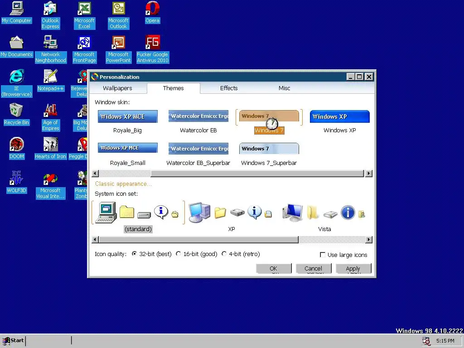Choose the Windows 7_Superbar skin

269,155
